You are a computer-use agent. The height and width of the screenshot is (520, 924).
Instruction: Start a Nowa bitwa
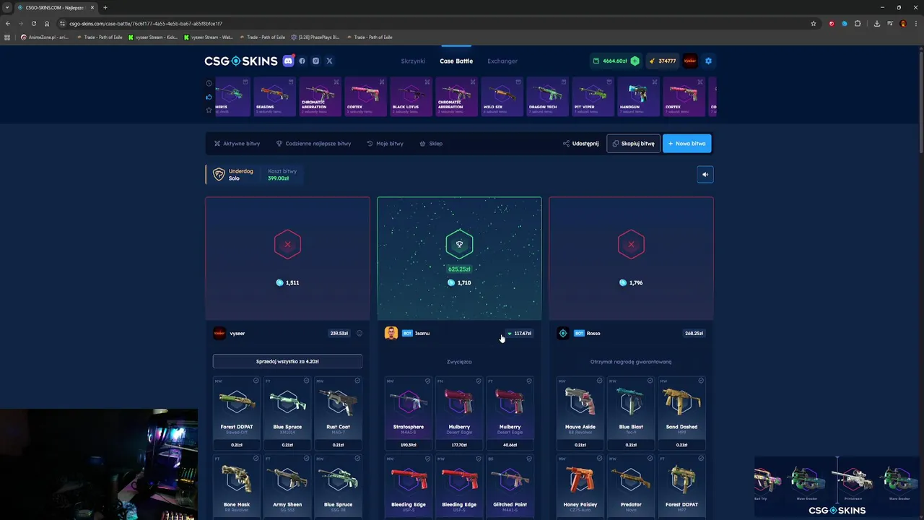pos(687,143)
